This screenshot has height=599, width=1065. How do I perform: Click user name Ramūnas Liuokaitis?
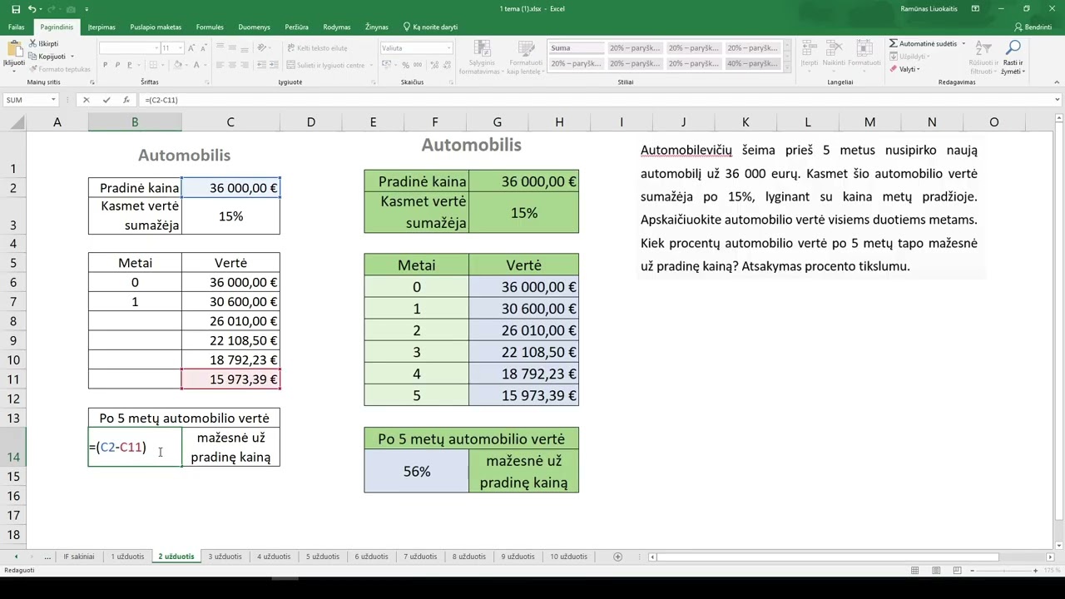[929, 8]
